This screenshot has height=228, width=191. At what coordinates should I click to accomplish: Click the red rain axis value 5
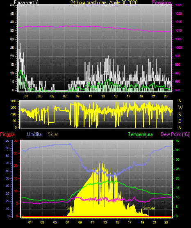pos(17,203)
